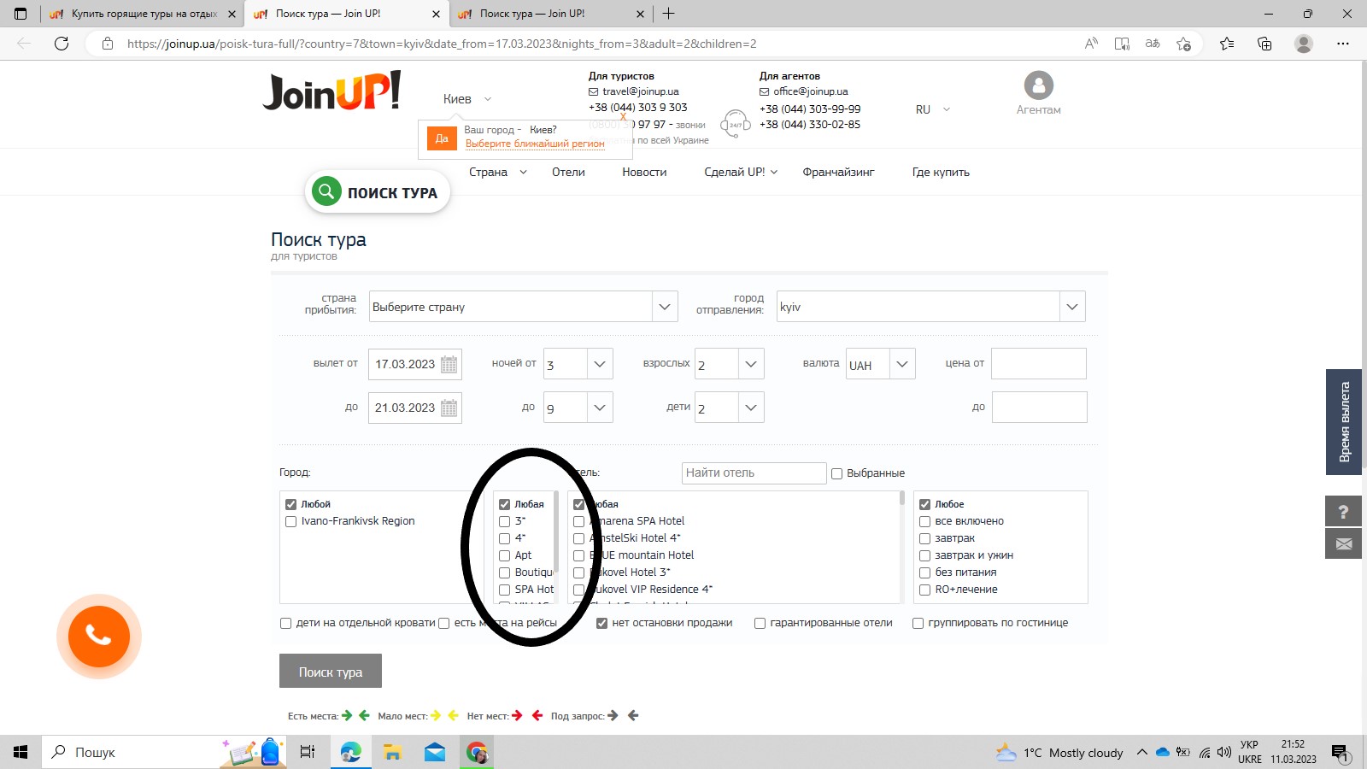Open the 'Новости' menu item
The image size is (1367, 769).
(644, 172)
